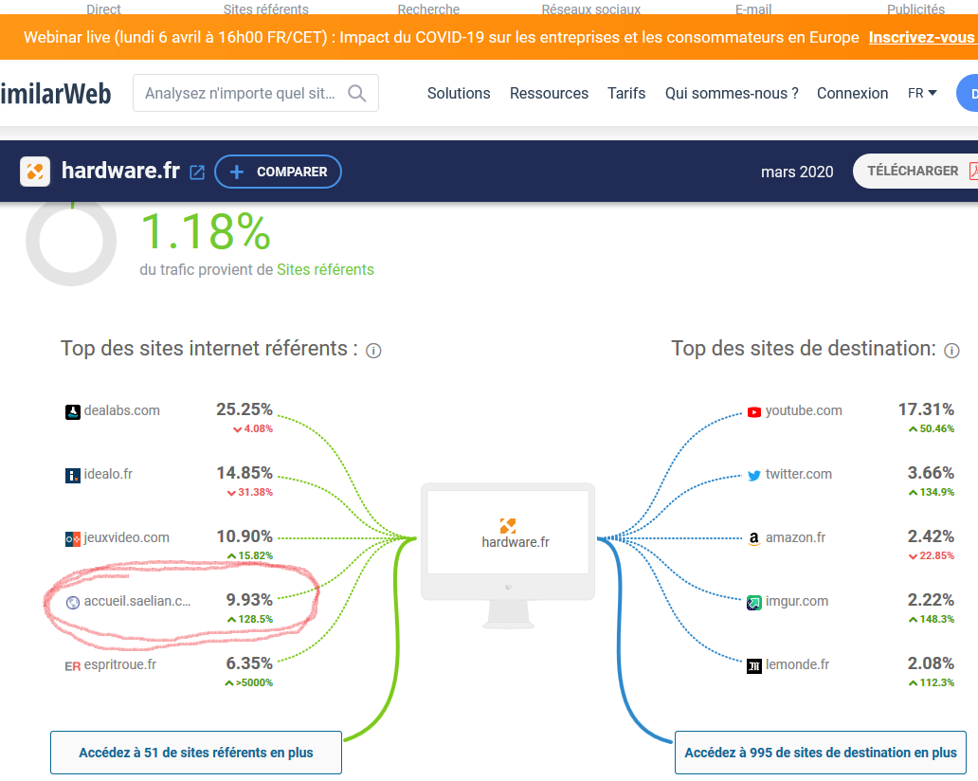This screenshot has width=978, height=781.
Task: Click the TÉLÉCHARGER button
Action: [x=915, y=171]
